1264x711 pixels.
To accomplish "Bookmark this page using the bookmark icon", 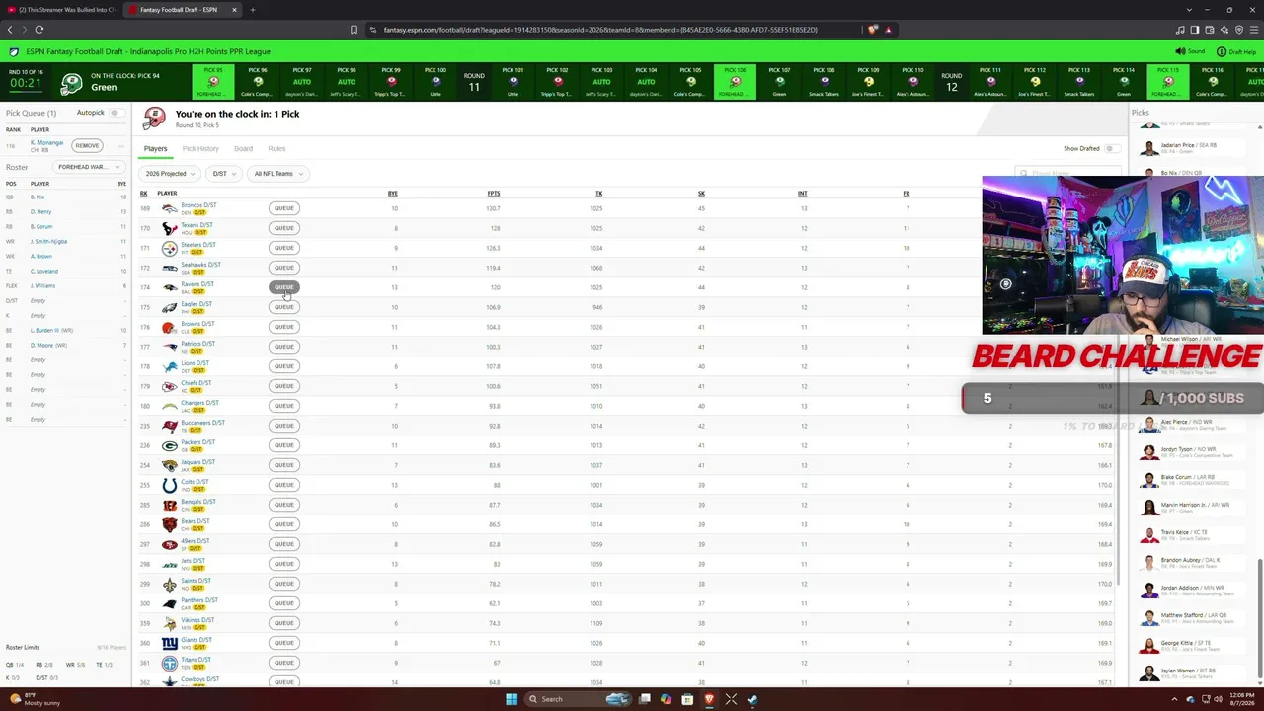I will [x=355, y=30].
